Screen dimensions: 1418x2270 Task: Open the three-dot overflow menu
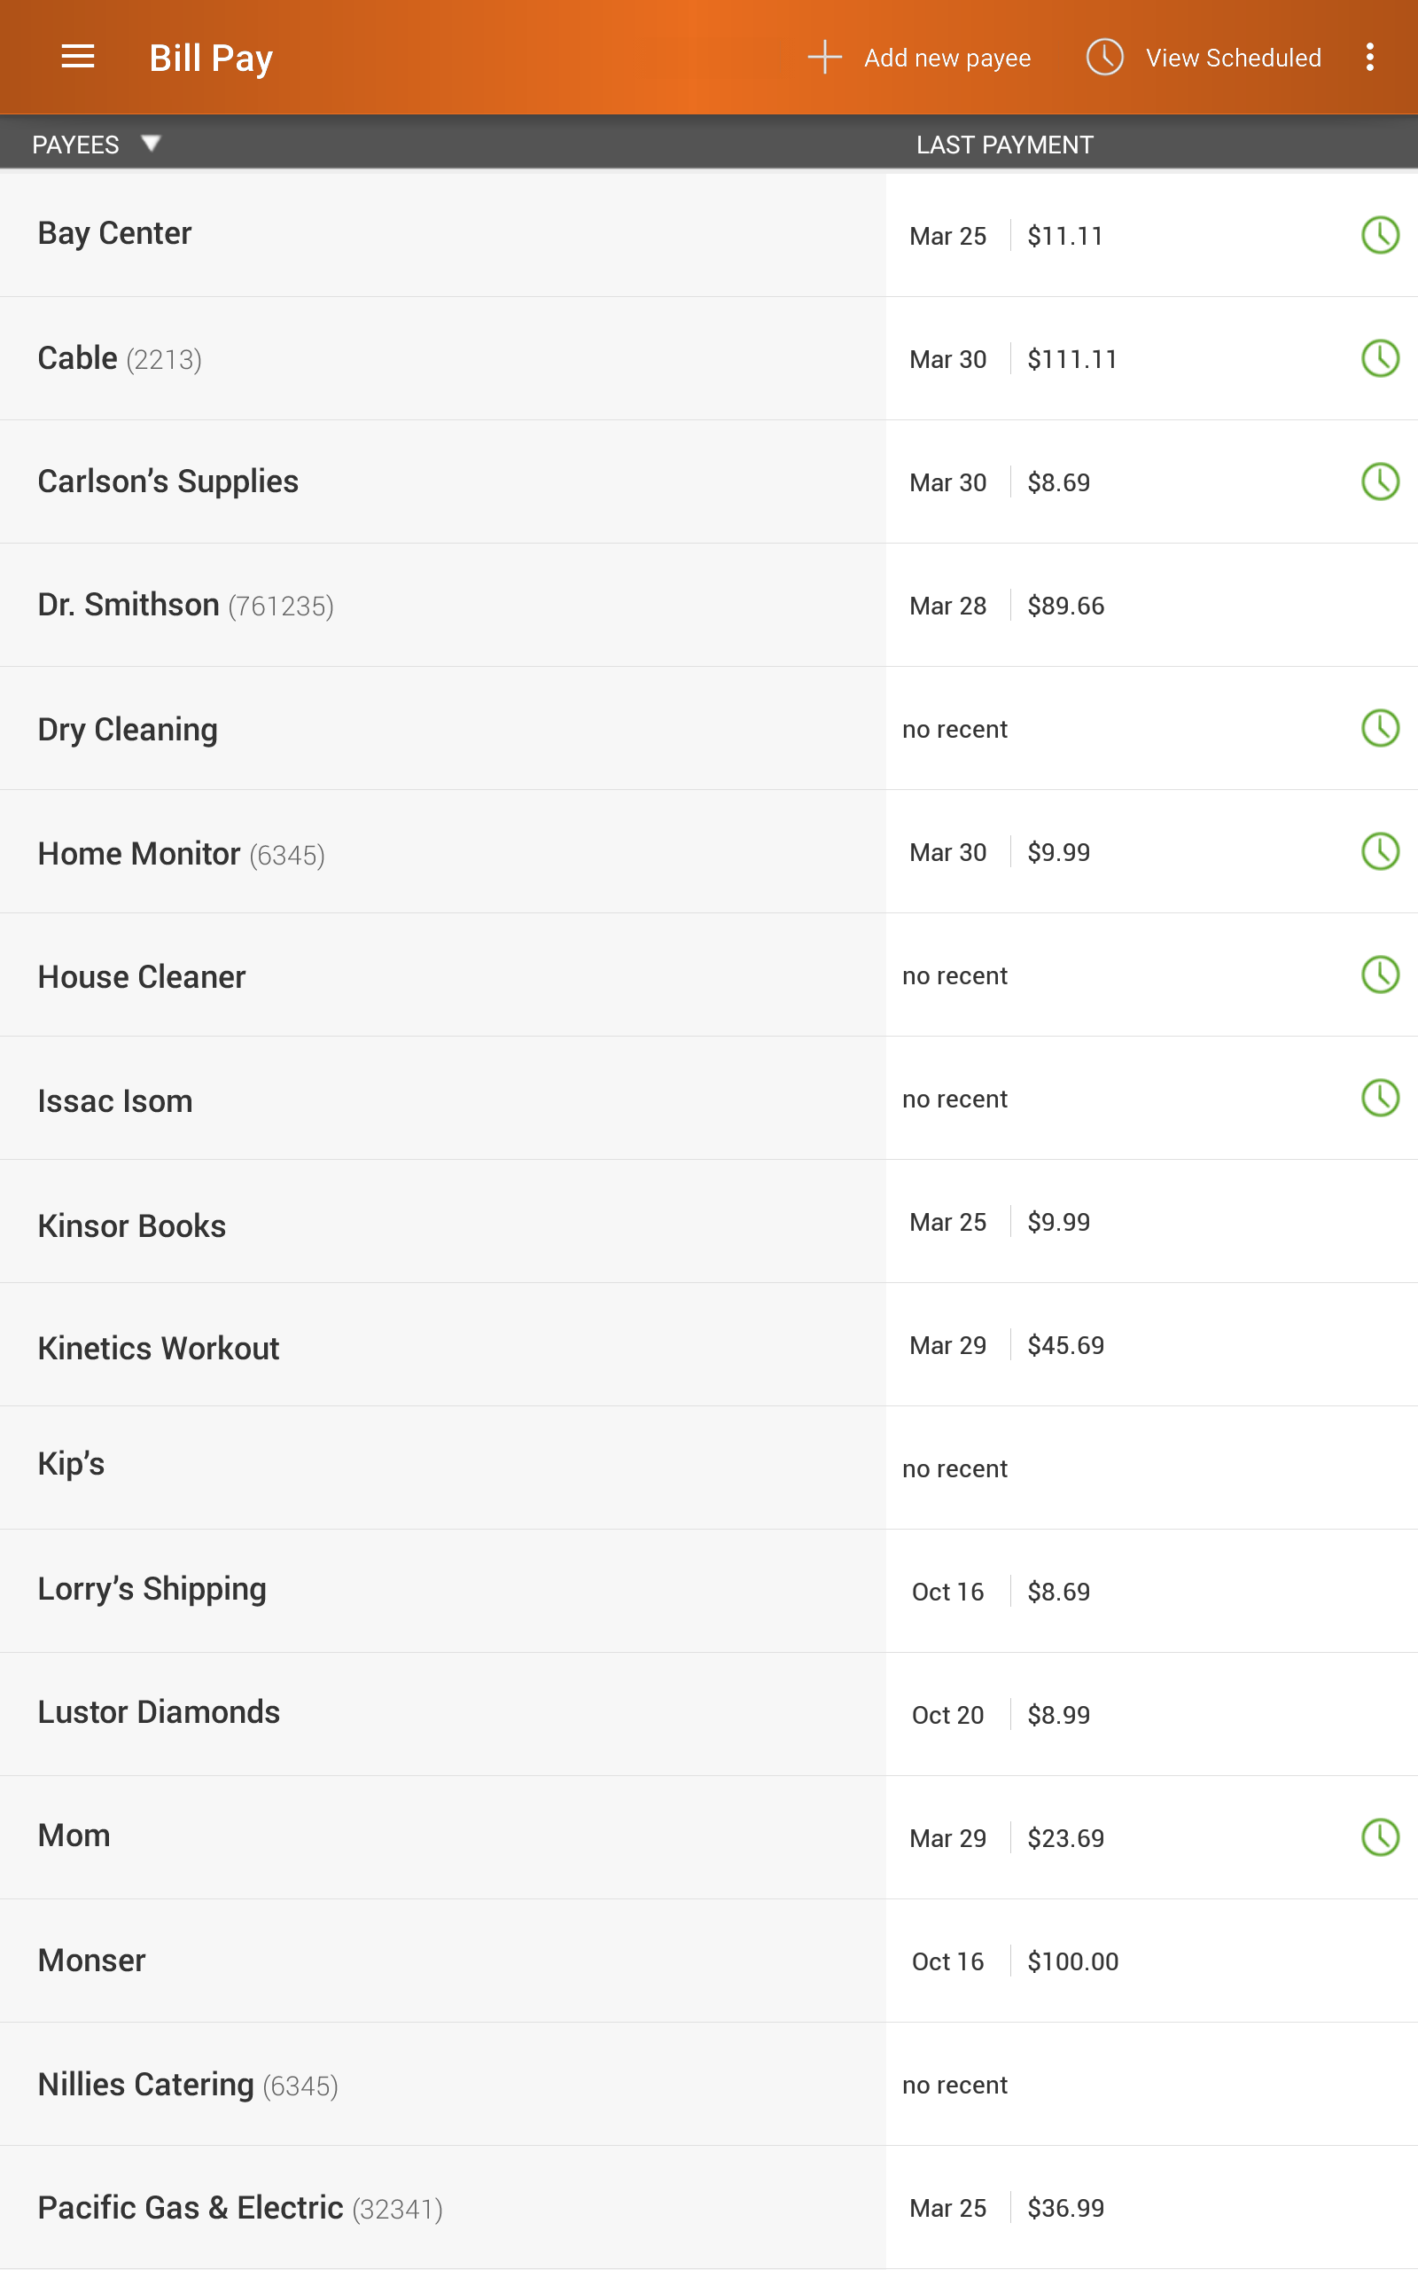1370,58
